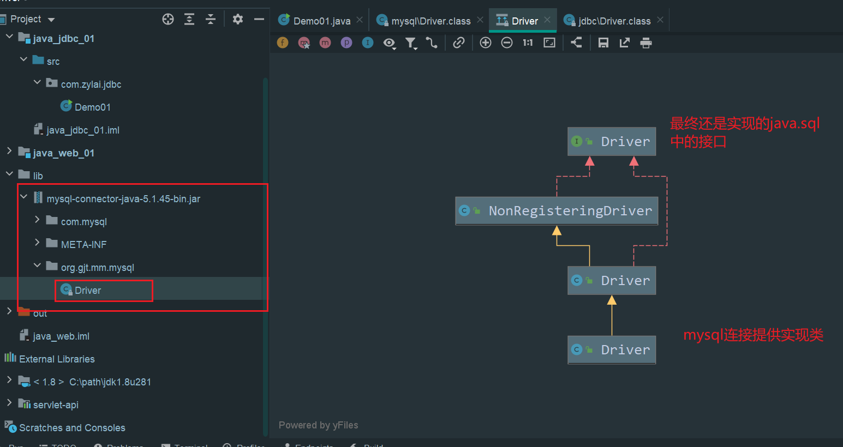Toggle Constructors display in diagram toolbar
This screenshot has height=447, width=843.
pos(304,43)
